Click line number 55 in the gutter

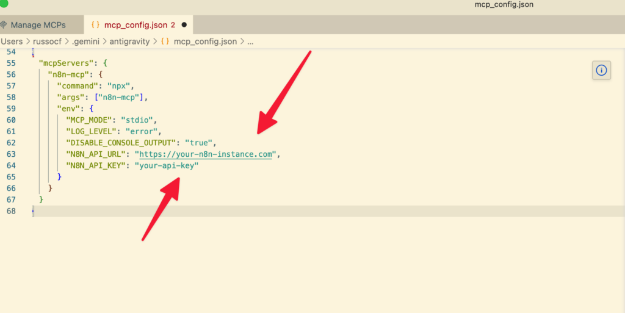[11, 63]
